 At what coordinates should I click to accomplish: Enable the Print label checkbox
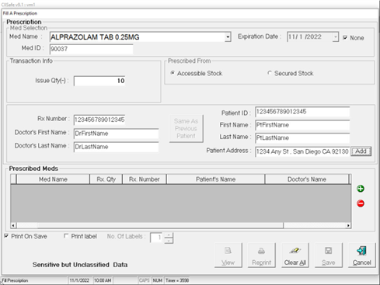(66, 236)
